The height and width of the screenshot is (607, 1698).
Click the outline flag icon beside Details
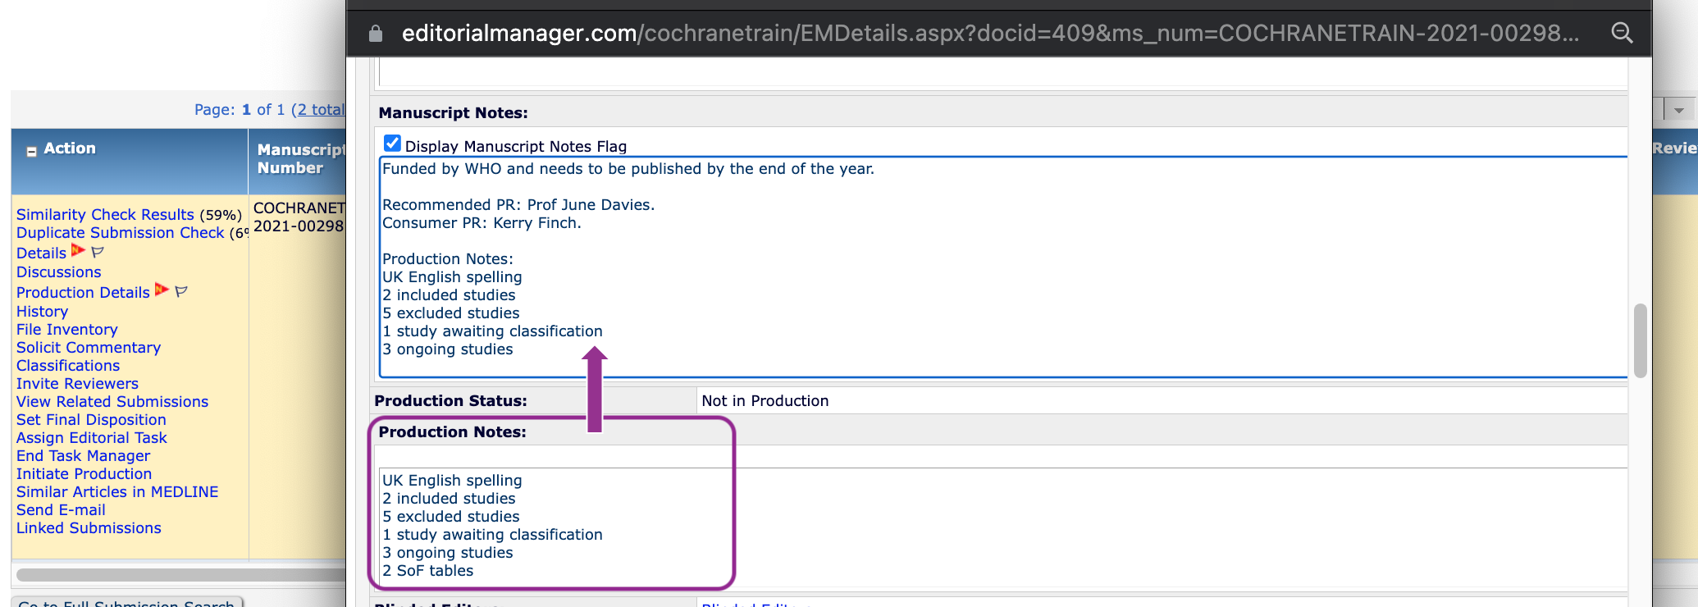click(x=98, y=252)
